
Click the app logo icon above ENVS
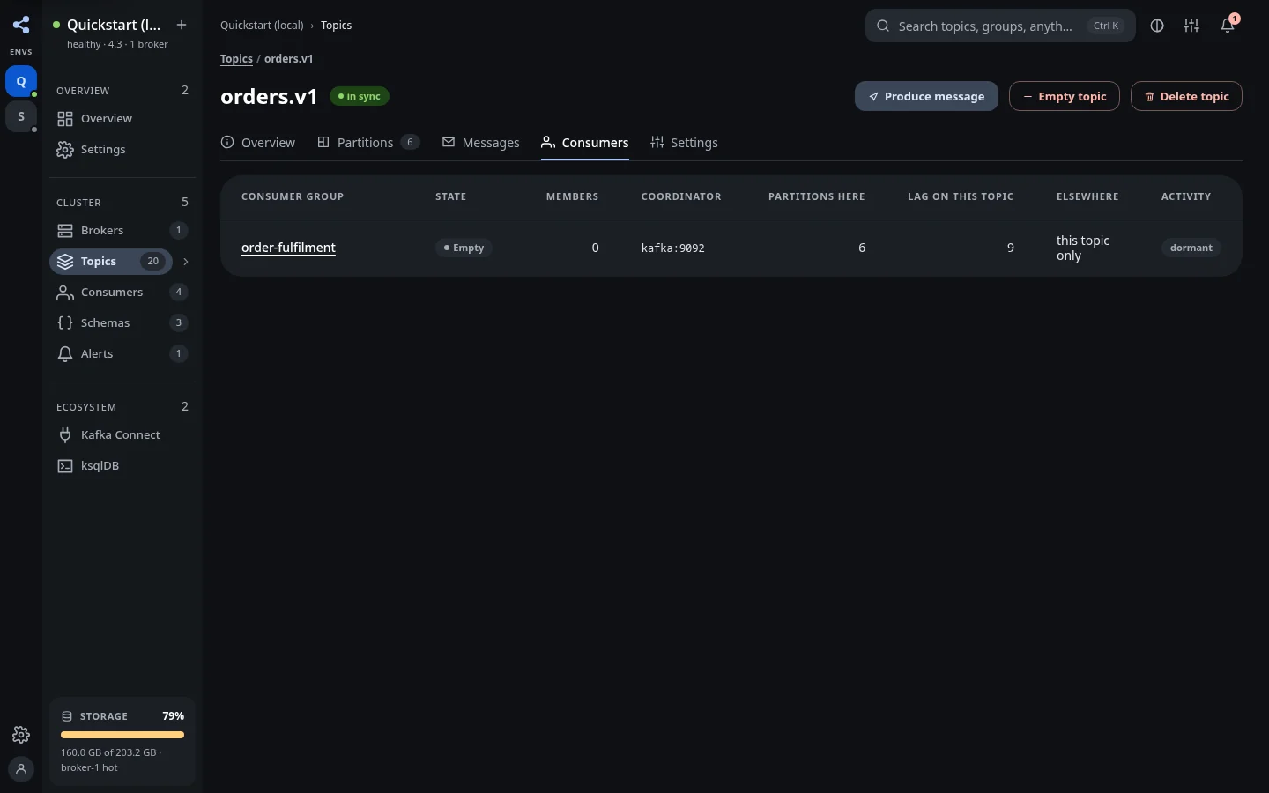(x=21, y=25)
